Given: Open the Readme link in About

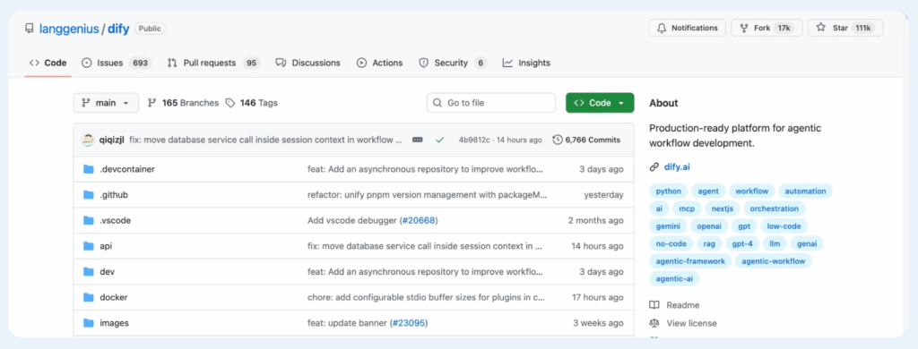Looking at the screenshot, I should pyautogui.click(x=674, y=305).
